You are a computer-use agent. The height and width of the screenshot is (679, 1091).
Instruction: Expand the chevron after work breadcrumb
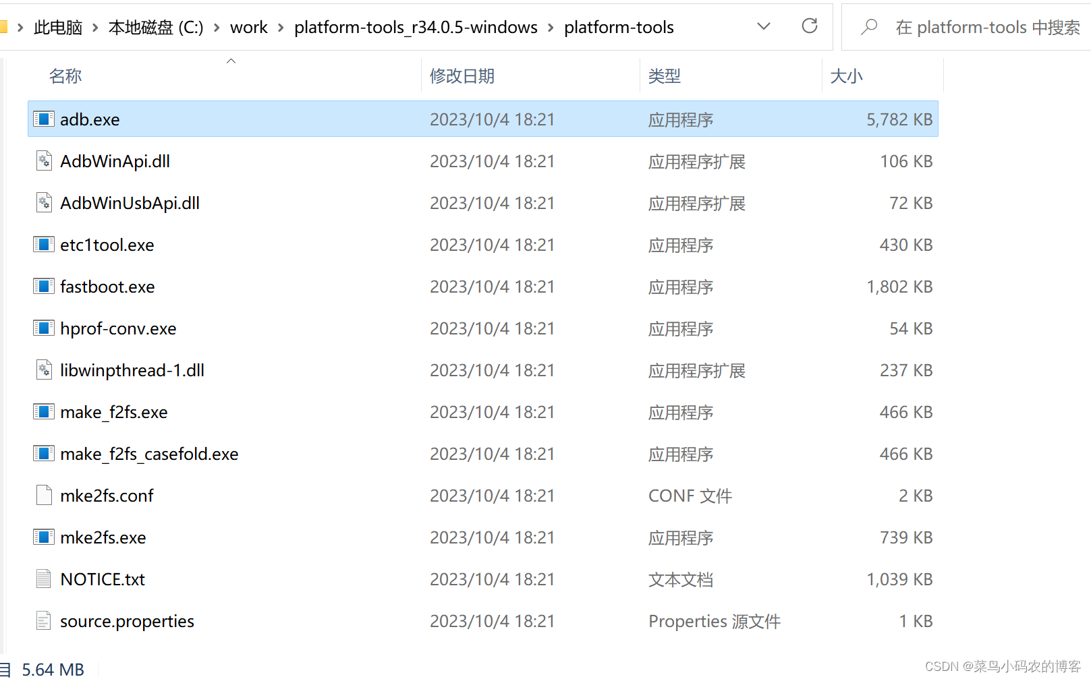click(x=281, y=28)
